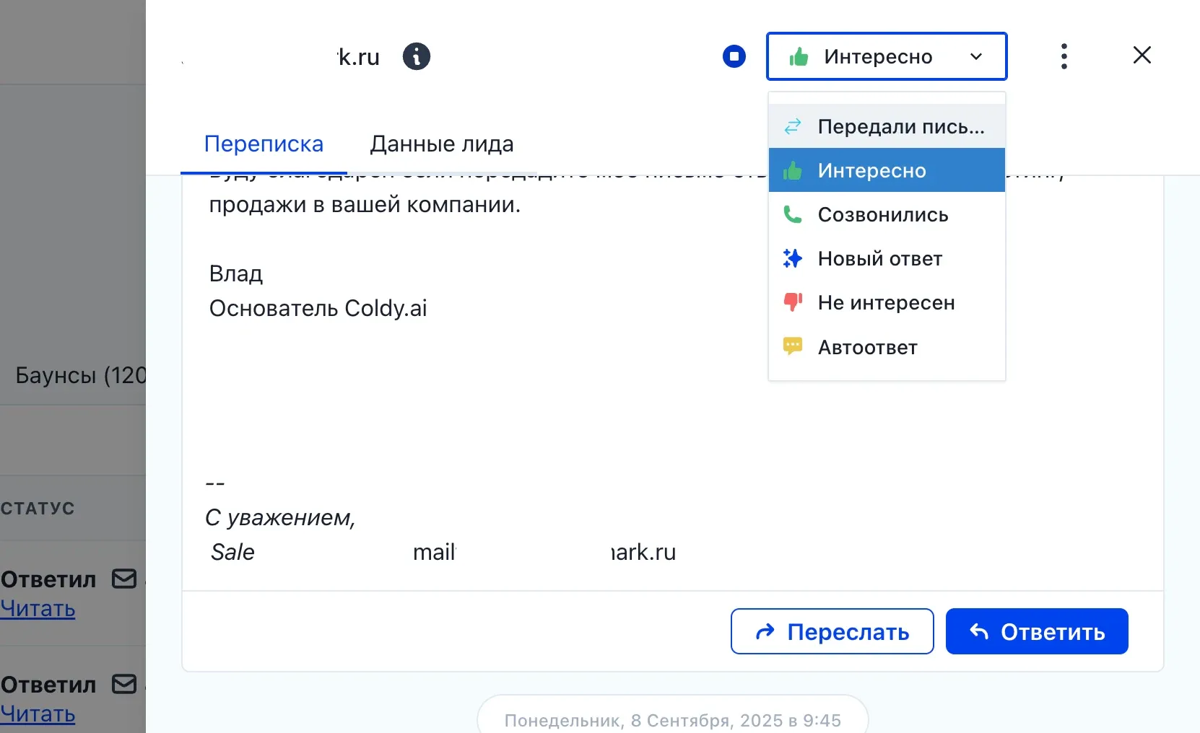Click the 'Переслать' button
The image size is (1200, 733).
point(832,631)
